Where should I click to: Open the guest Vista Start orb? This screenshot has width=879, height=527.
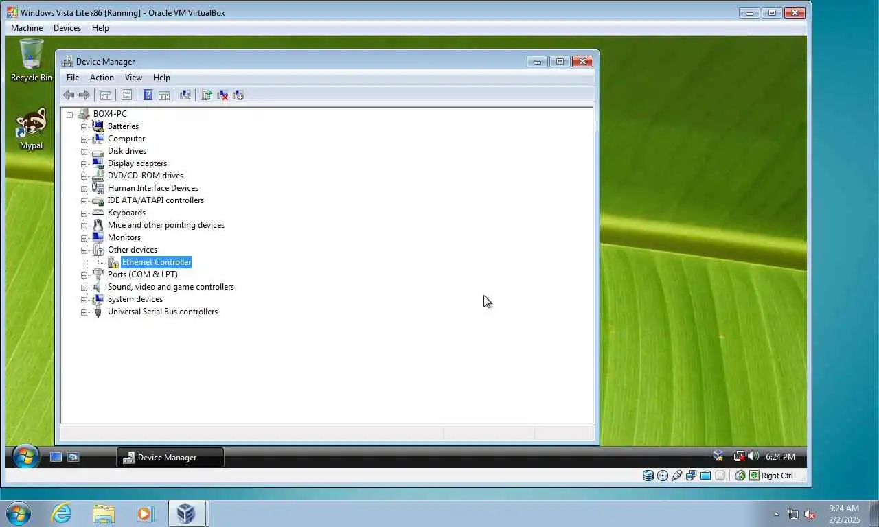tap(25, 456)
